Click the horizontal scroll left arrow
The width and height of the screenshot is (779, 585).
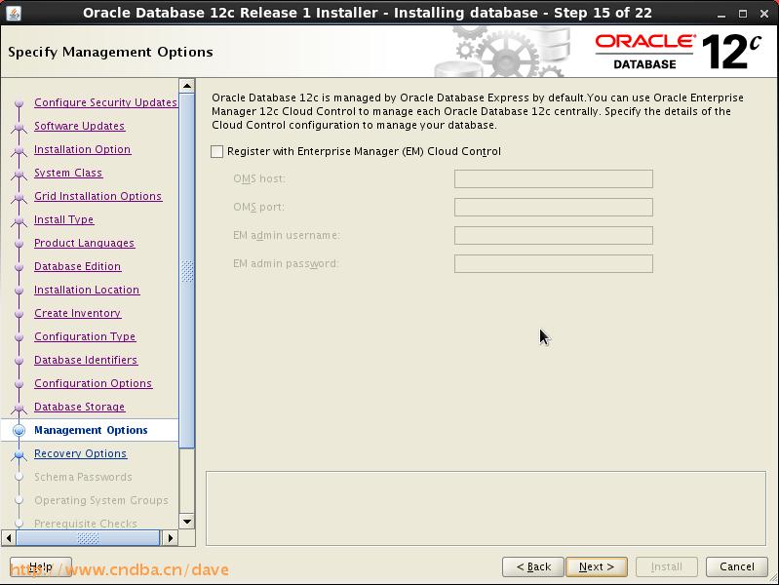(9, 538)
